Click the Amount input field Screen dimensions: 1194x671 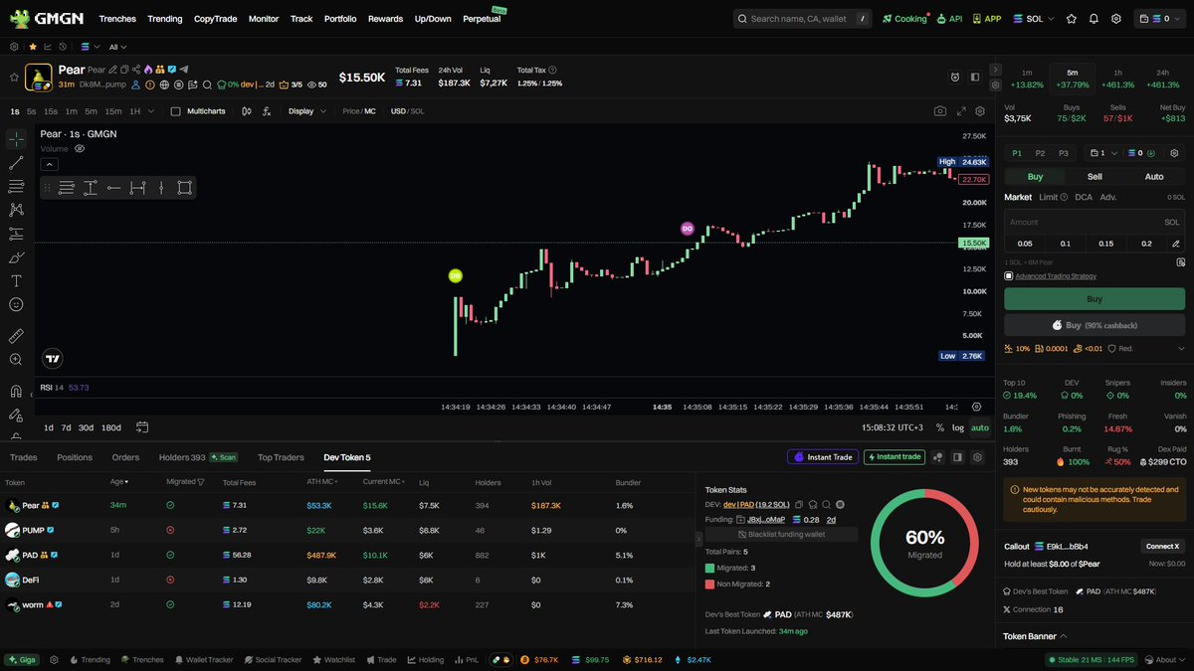point(1094,223)
